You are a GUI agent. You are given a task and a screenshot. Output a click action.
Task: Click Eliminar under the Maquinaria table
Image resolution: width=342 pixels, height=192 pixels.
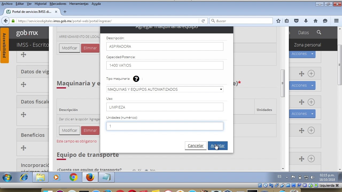point(90,130)
